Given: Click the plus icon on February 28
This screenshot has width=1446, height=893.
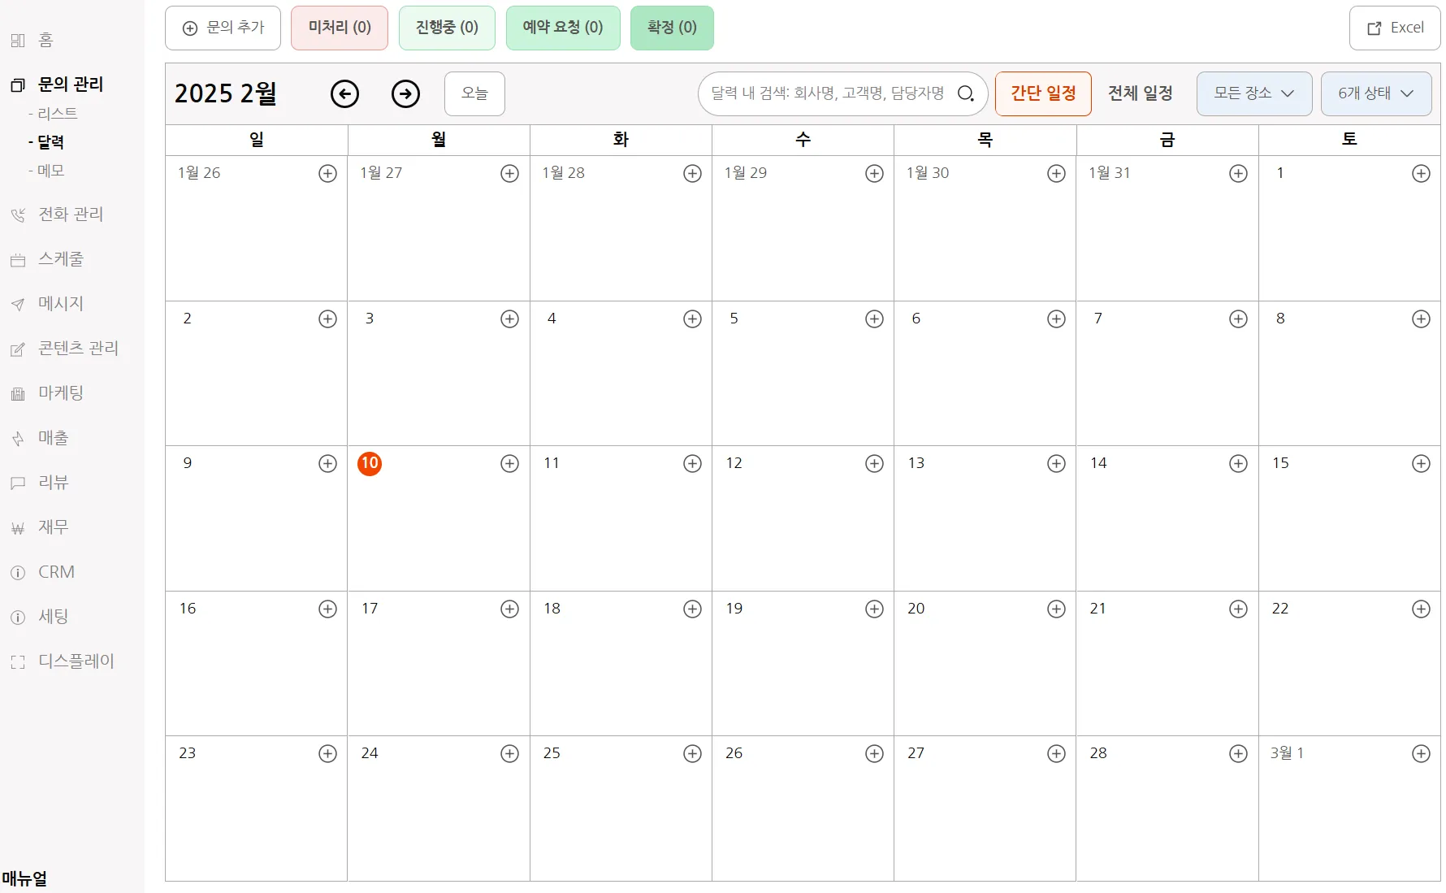Looking at the screenshot, I should [1238, 754].
